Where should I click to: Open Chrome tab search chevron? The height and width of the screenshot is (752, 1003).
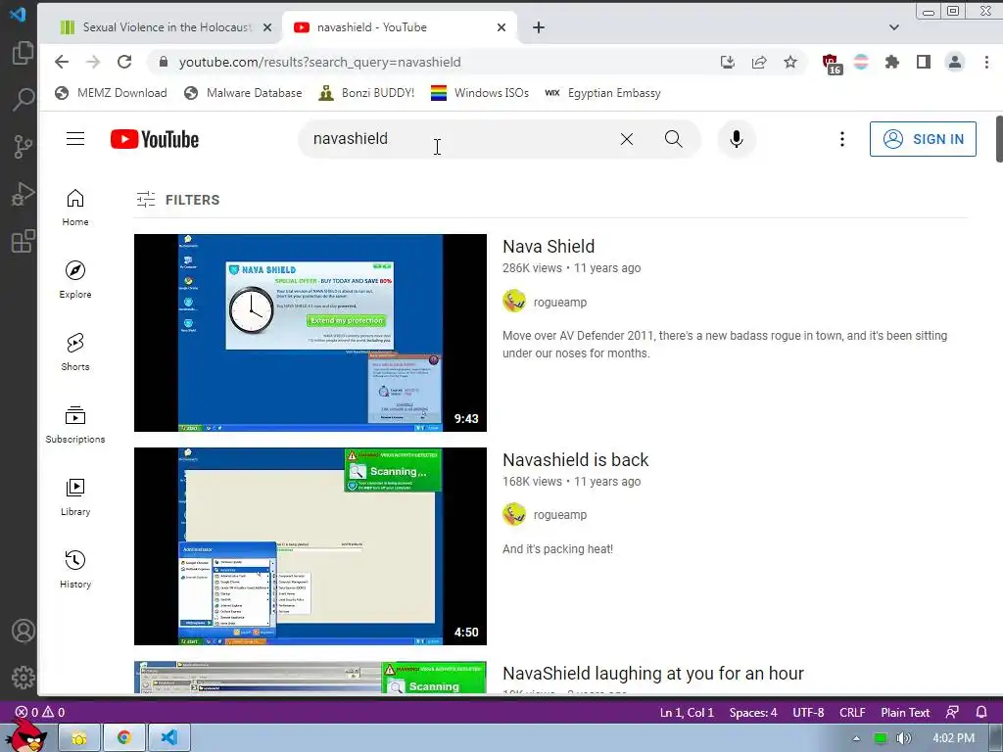[894, 27]
